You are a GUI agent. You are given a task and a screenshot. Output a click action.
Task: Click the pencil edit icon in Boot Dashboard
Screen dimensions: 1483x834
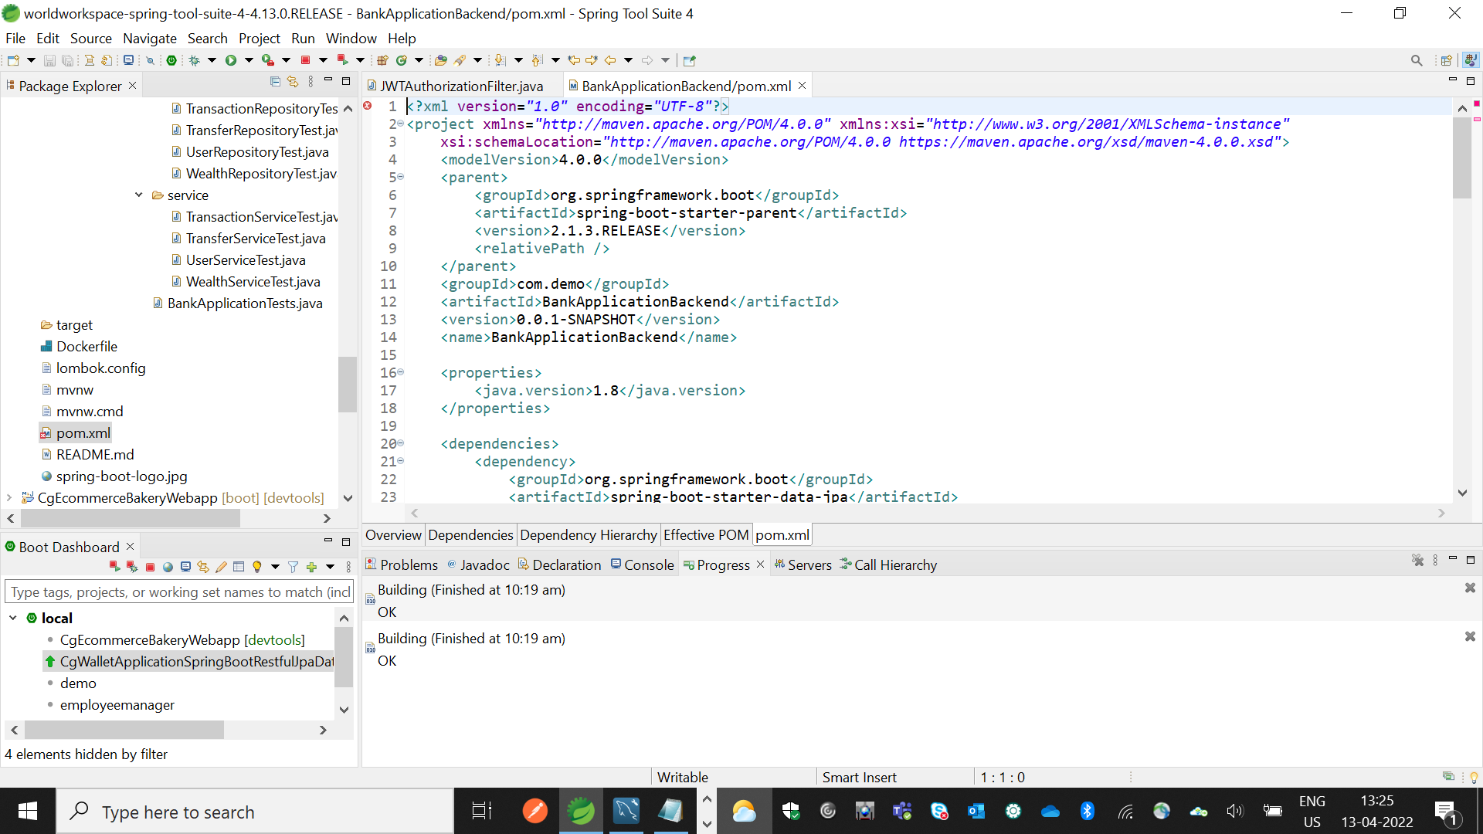coord(221,567)
